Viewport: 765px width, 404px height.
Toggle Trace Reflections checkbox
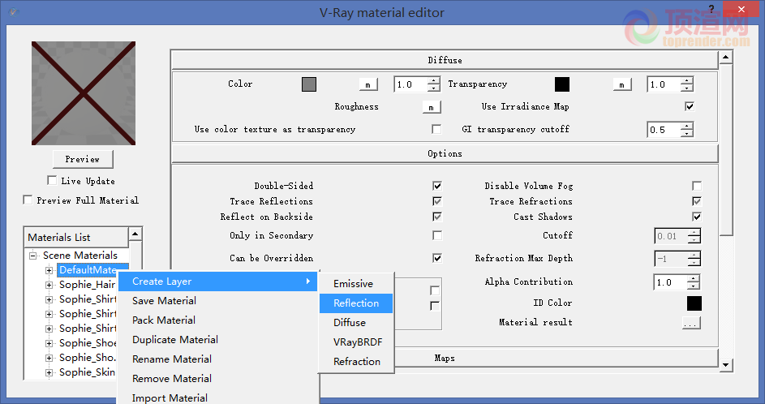(437, 201)
